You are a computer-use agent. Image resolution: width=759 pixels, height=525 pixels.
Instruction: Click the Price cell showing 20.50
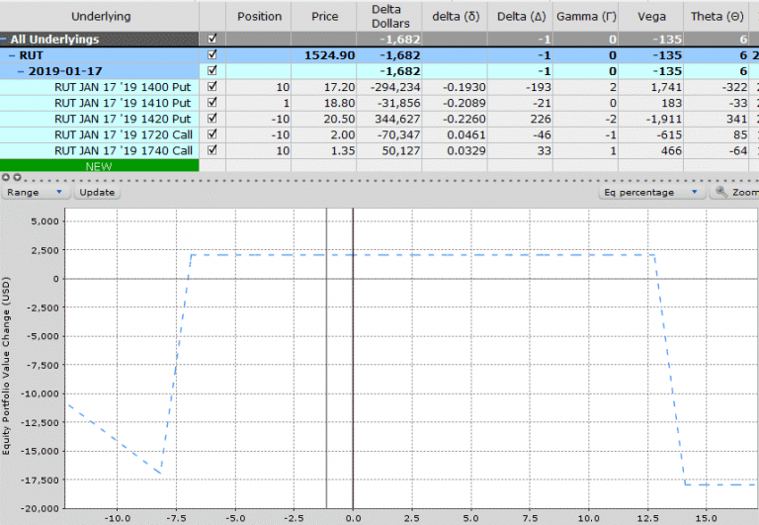click(324, 119)
